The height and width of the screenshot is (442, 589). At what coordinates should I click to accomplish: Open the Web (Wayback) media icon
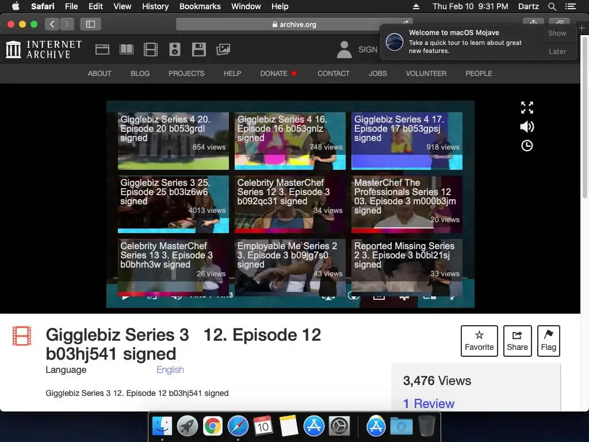click(x=102, y=49)
